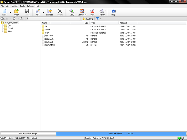
Task: Select the DVD9 folder in the tree
Action: coord(11,29)
